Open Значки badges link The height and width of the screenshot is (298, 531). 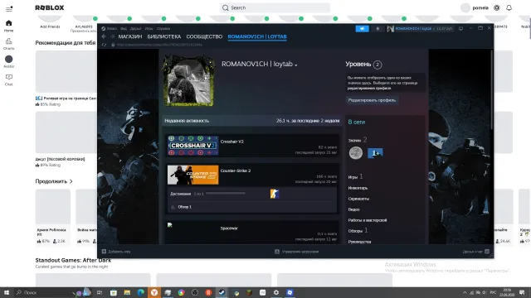[354, 140]
